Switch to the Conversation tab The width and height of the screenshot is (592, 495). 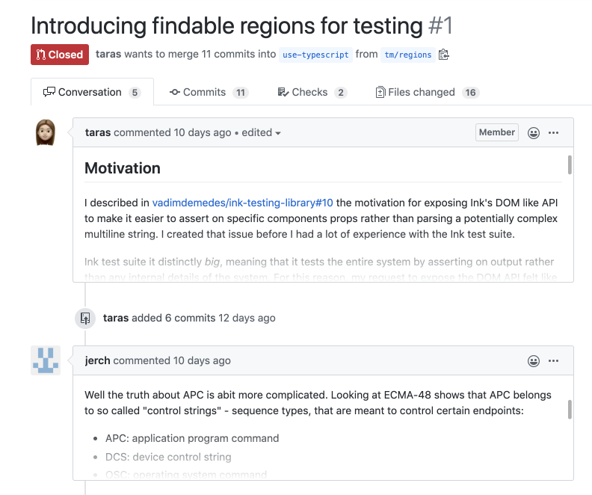pos(92,93)
